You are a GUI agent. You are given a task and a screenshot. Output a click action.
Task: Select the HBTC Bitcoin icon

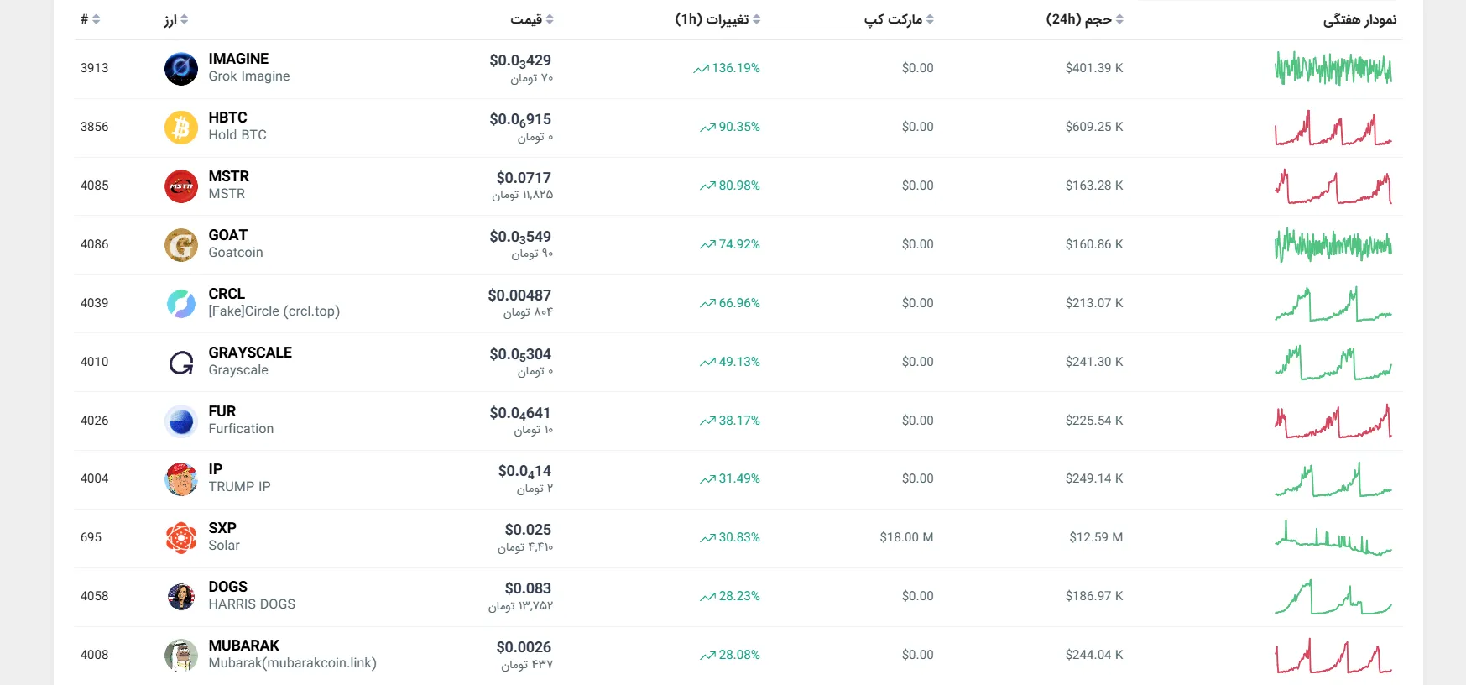(x=180, y=127)
